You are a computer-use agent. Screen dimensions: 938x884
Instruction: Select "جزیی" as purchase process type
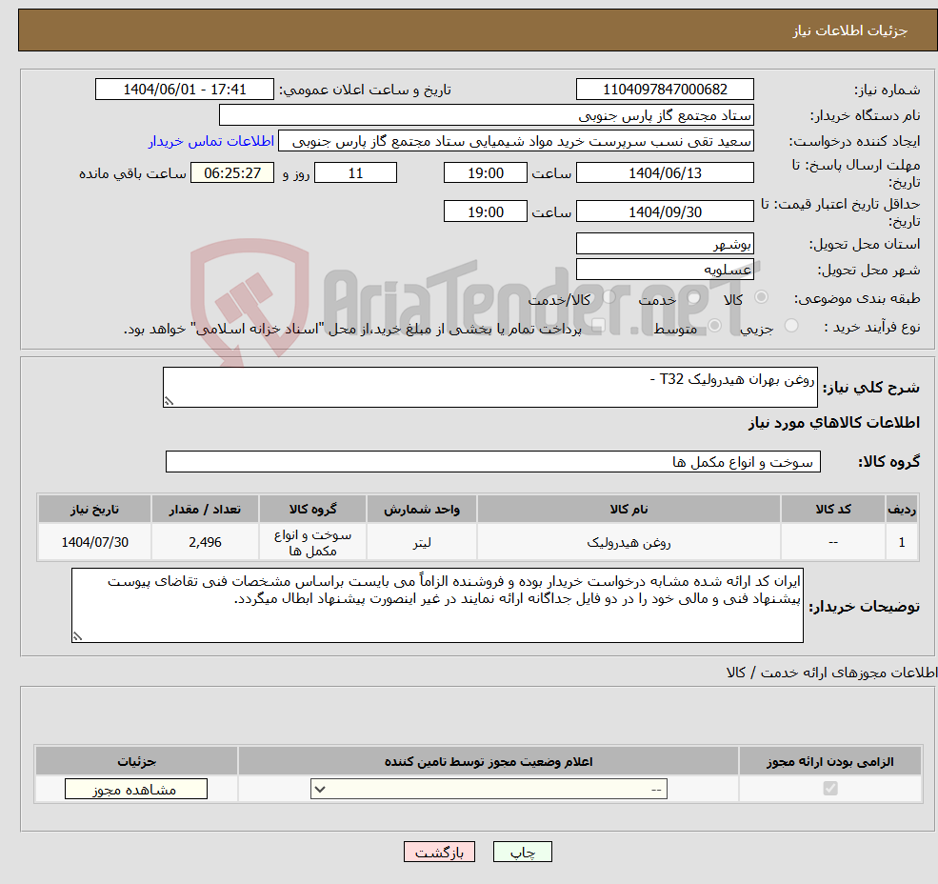[x=792, y=324]
